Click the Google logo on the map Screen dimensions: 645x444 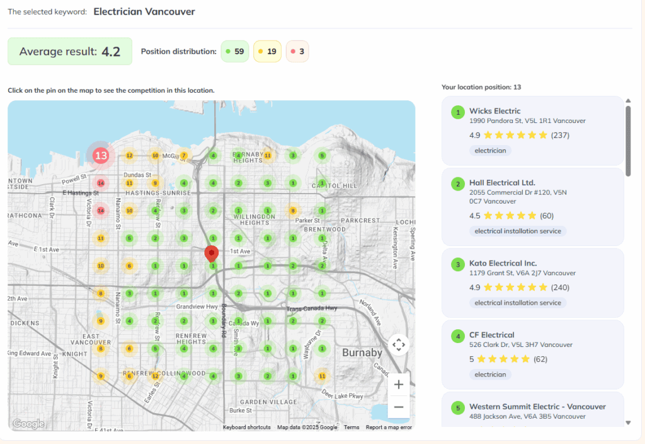coord(28,423)
